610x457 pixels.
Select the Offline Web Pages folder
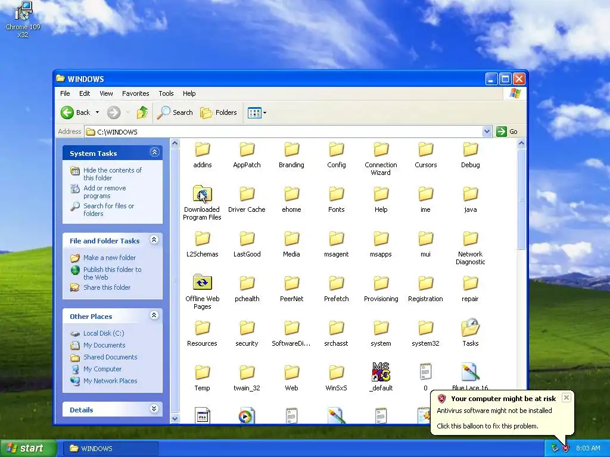tap(203, 292)
